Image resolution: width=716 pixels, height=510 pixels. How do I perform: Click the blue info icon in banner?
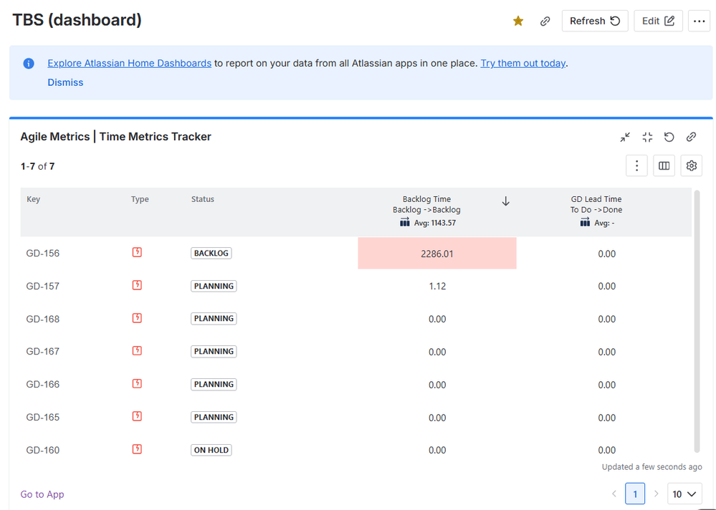point(29,64)
